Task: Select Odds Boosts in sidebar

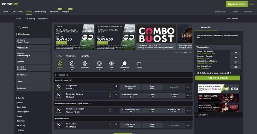Action: coord(33,48)
